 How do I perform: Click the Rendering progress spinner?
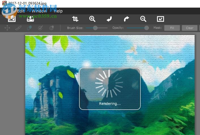pos(109,83)
